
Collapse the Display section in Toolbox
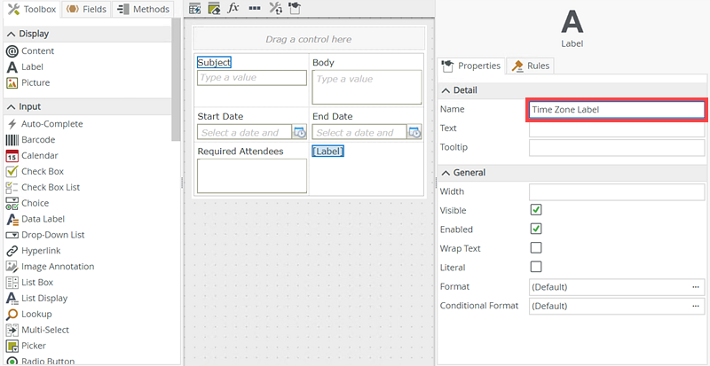12,34
